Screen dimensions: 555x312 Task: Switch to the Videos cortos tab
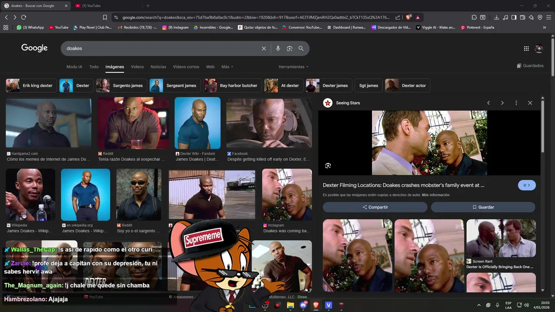[x=186, y=67]
